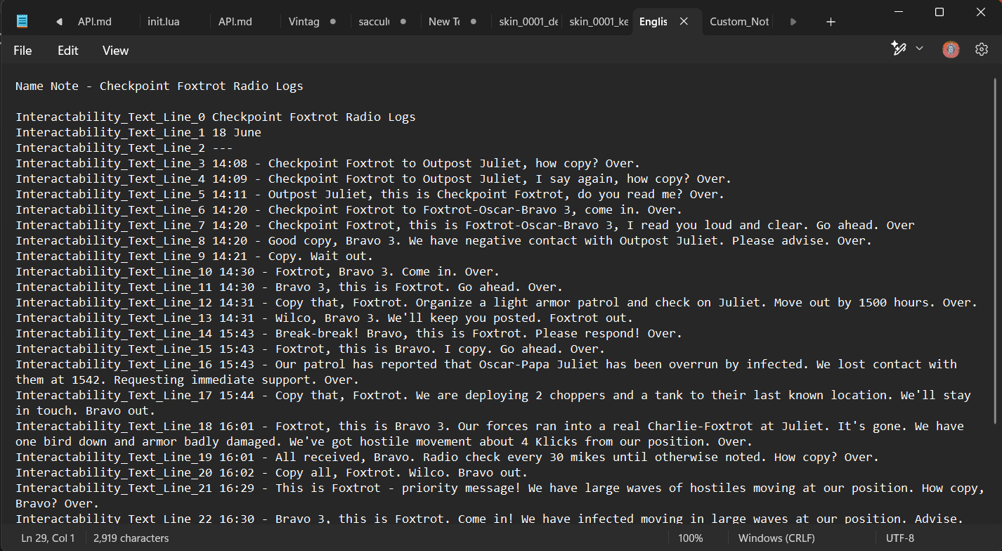
Task: Click the Ln 29, Col 1 position indicator
Action: 48,538
